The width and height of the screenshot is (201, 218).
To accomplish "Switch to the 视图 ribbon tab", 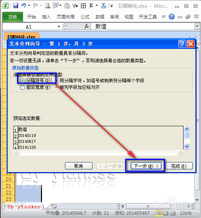I will pos(129,17).
